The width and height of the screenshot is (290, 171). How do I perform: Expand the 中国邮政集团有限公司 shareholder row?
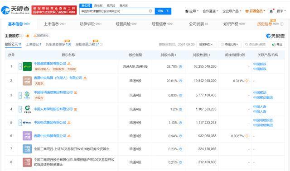click(20, 66)
